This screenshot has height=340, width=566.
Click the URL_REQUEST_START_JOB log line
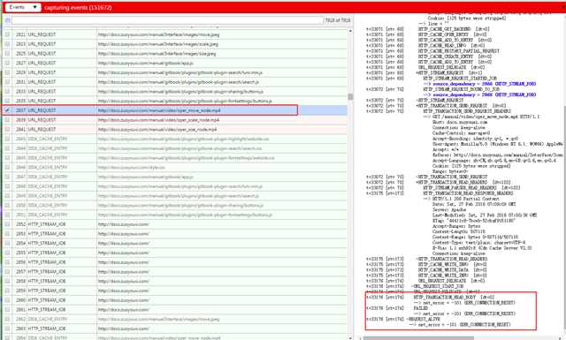437,286
